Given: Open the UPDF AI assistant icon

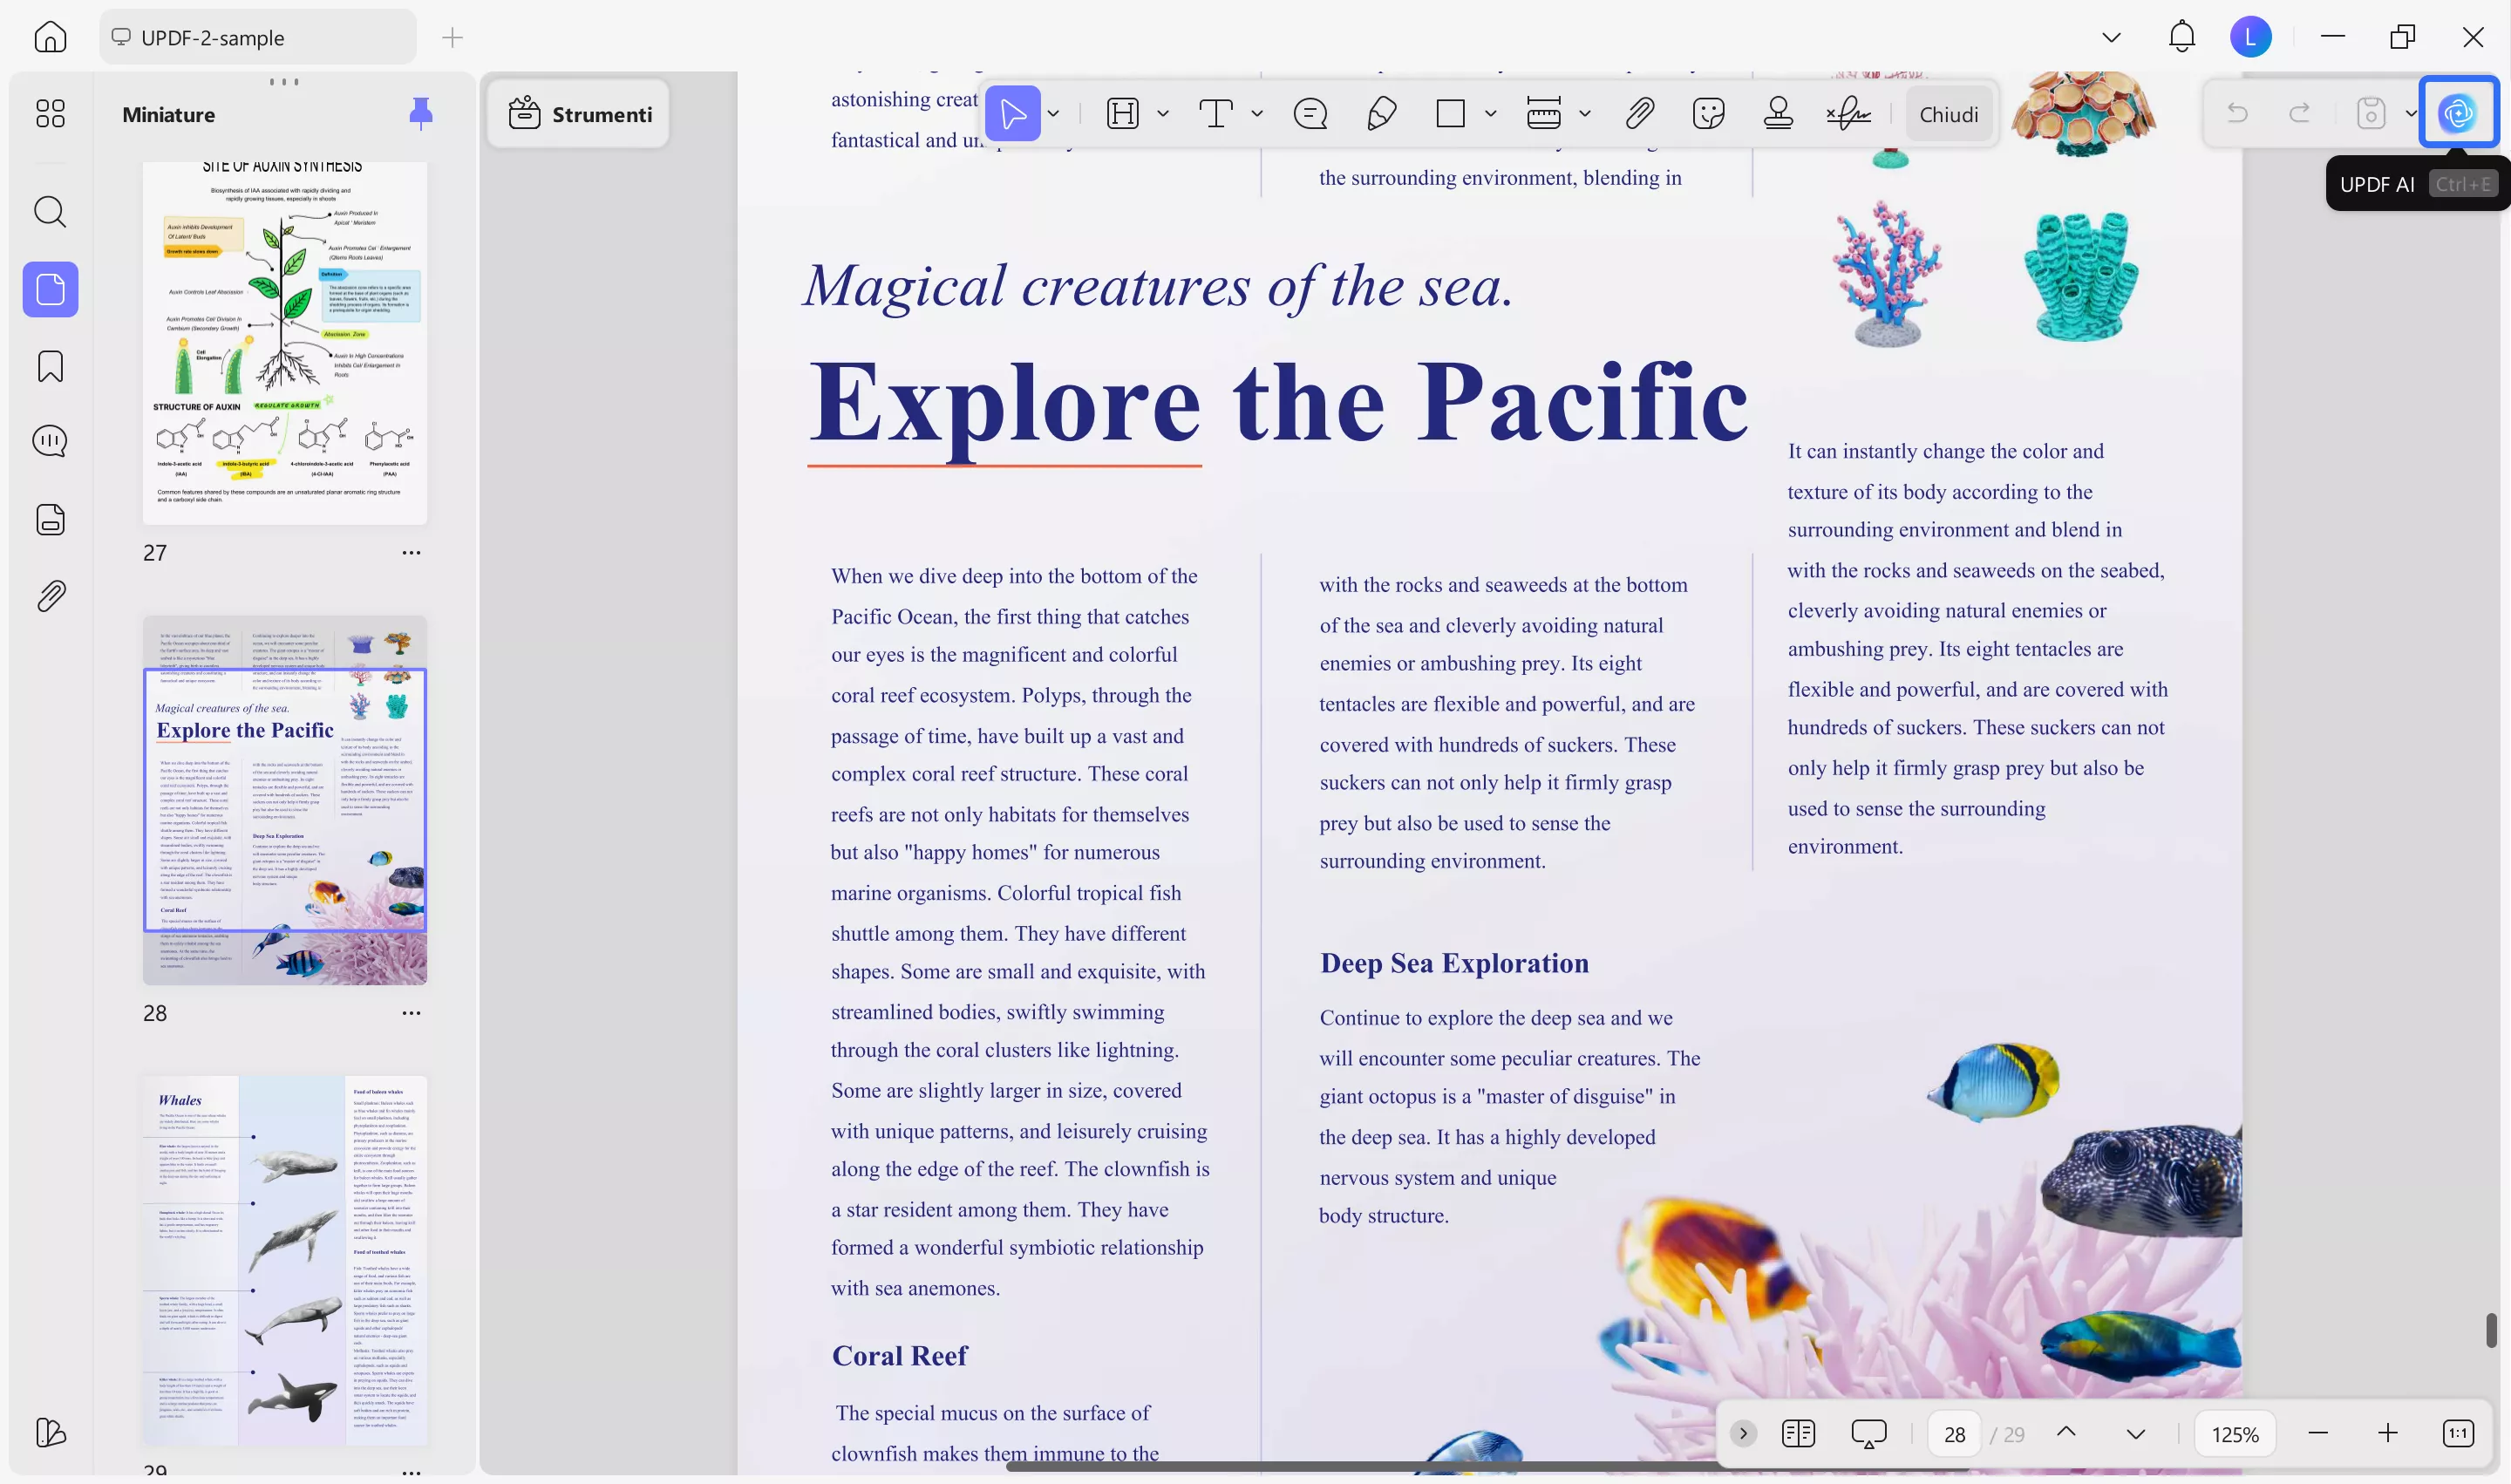Looking at the screenshot, I should pyautogui.click(x=2457, y=113).
